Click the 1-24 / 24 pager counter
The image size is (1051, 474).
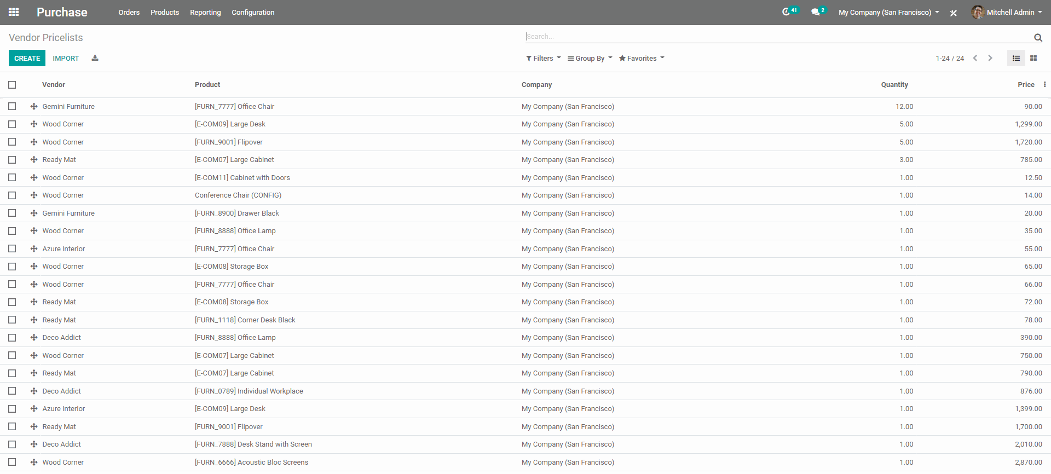950,58
